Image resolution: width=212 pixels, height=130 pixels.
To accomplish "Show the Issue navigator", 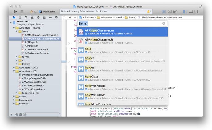I will point(32,18).
